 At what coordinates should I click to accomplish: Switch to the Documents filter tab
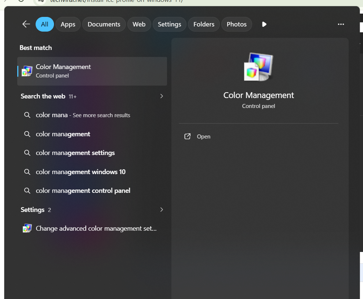click(104, 24)
